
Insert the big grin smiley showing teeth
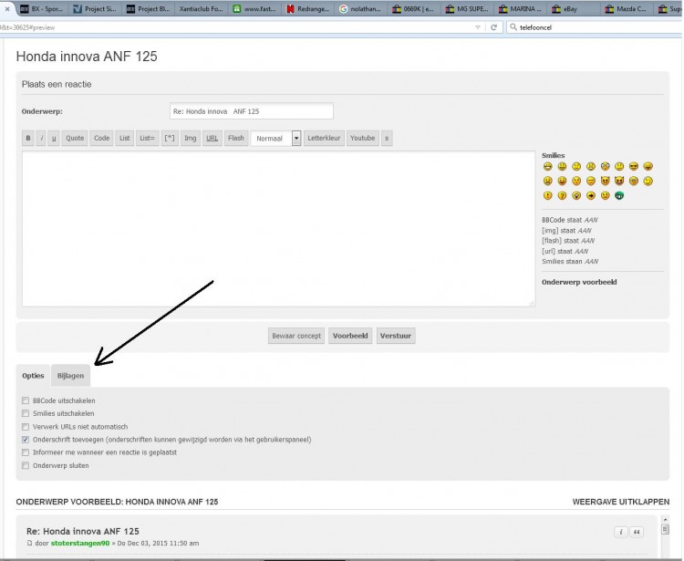click(x=547, y=166)
